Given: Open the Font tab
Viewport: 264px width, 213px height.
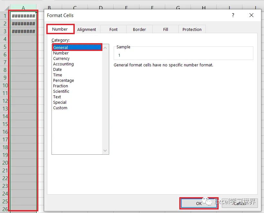Looking at the screenshot, I should click(x=113, y=30).
